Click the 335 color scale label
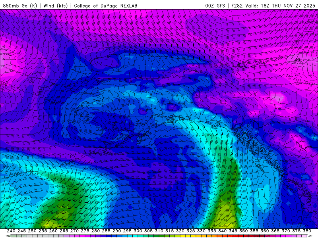Viewport: 318px width, 238px height. click(x=212, y=231)
